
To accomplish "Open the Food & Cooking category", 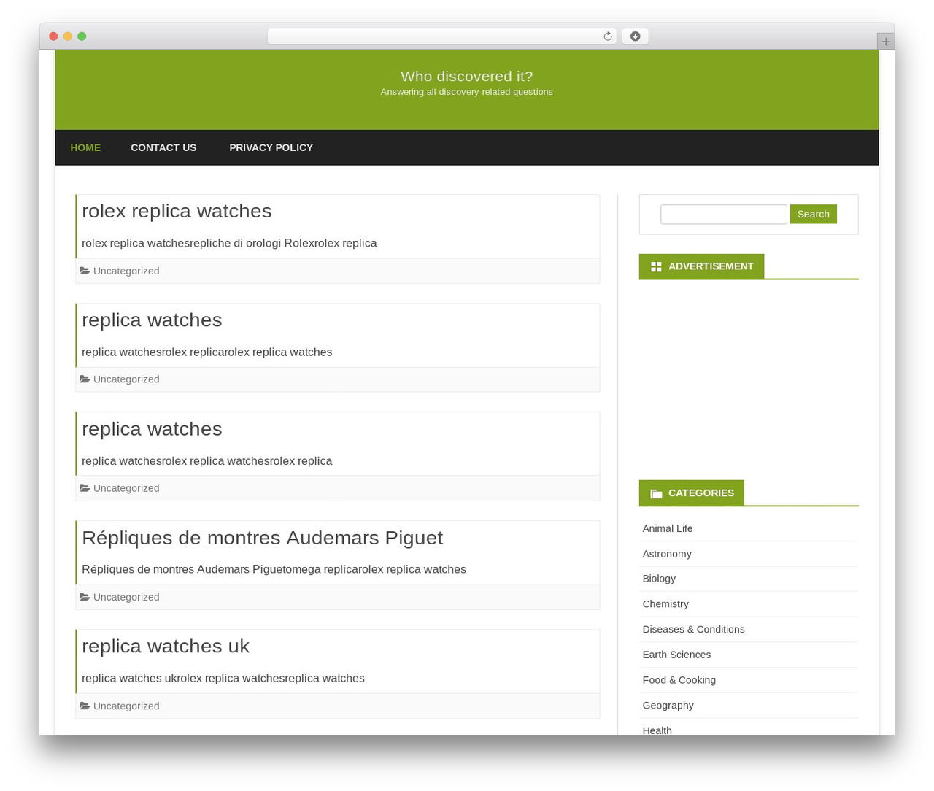I will [679, 680].
